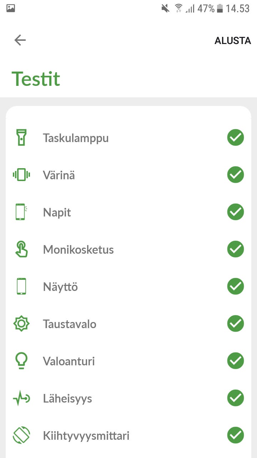257x458 pixels.
Task: Tap the Valoanturi light bulb icon
Action: pyautogui.click(x=21, y=361)
